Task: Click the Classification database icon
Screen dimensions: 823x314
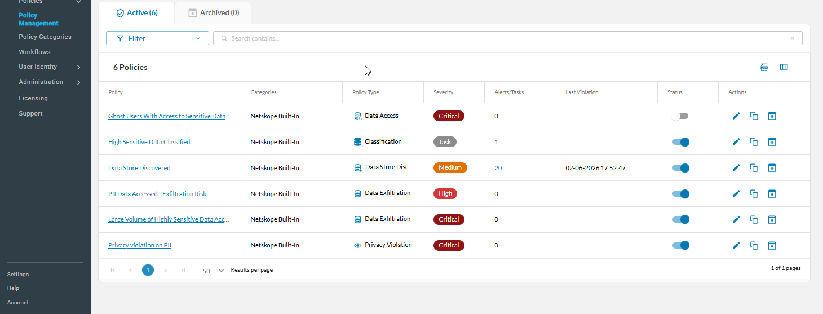Action: [357, 142]
